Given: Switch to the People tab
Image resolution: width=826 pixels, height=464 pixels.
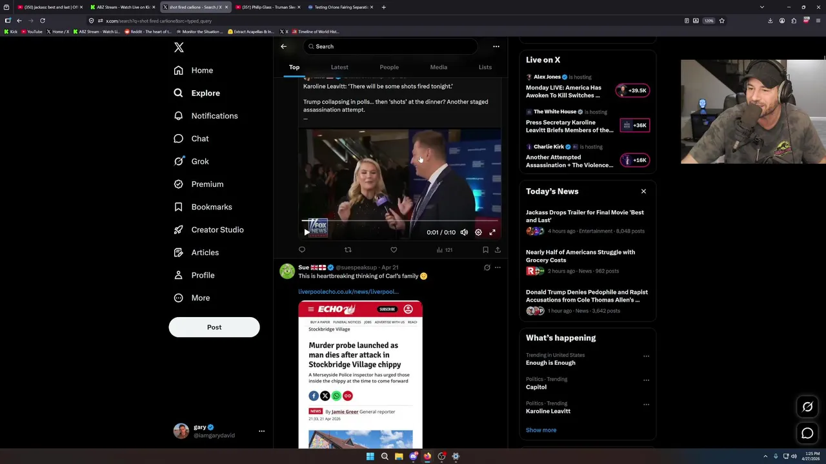Looking at the screenshot, I should tap(389, 67).
